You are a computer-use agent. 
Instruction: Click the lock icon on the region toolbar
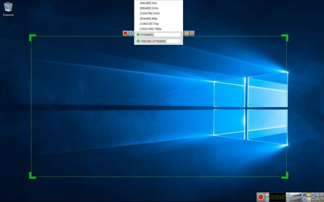[186, 33]
